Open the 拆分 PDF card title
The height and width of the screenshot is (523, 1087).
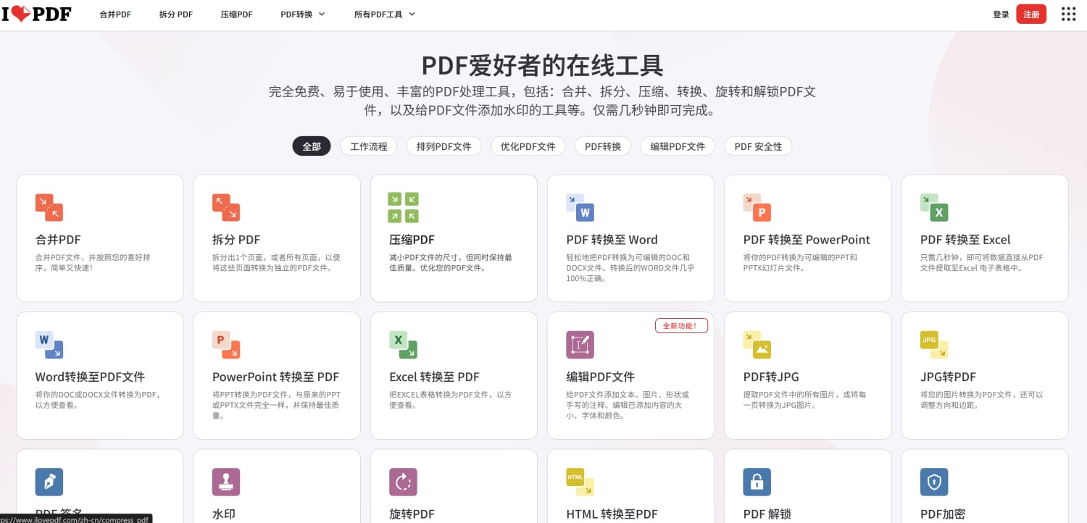[236, 240]
